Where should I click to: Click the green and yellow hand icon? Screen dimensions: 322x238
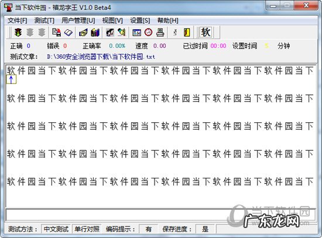(x=122, y=32)
